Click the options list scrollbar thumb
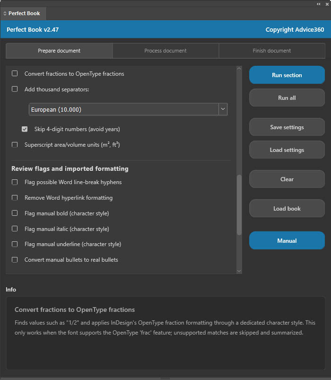 click(x=239, y=205)
